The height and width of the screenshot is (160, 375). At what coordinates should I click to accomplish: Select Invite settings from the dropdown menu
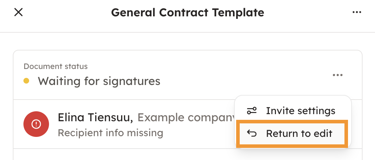tap(300, 111)
